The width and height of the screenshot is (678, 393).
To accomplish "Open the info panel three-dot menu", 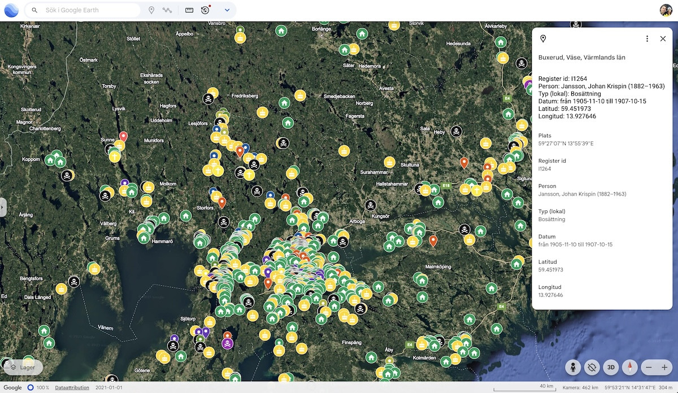I will 647,39.
